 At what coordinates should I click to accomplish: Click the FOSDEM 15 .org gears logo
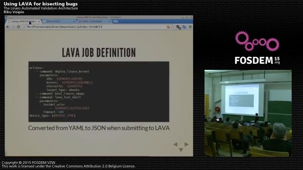click(257, 48)
